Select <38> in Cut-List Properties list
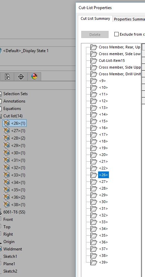The width and height of the screenshot is (145, 277). pos(103,255)
